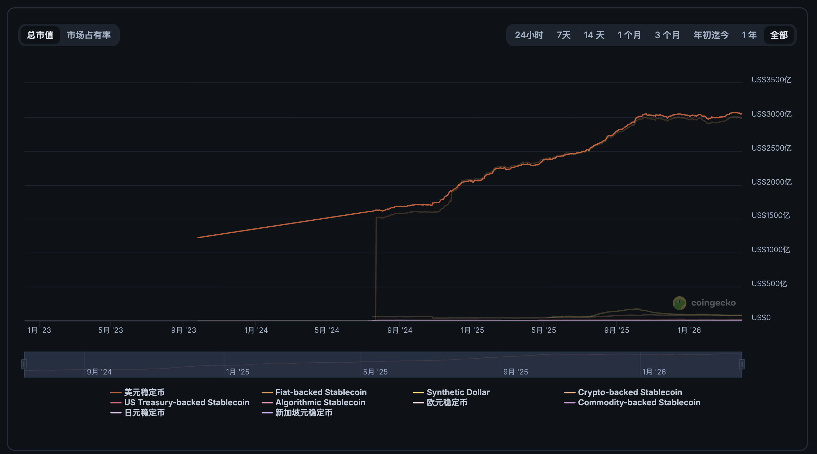This screenshot has width=817, height=454.
Task: Click the US$0 axis label
Action: (761, 318)
